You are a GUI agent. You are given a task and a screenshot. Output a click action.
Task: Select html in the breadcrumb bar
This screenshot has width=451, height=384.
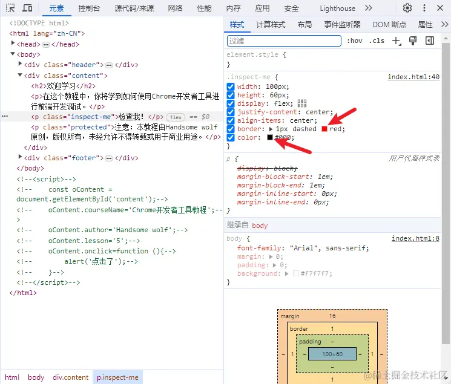(12, 377)
